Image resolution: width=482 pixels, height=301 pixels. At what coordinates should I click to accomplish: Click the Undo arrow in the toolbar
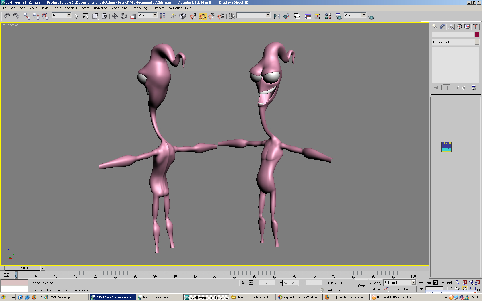pyautogui.click(x=7, y=16)
